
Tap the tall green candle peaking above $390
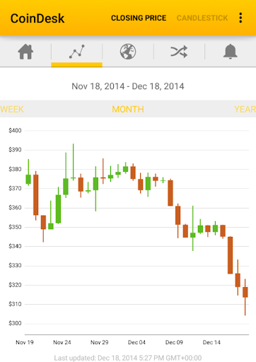(x=73, y=162)
